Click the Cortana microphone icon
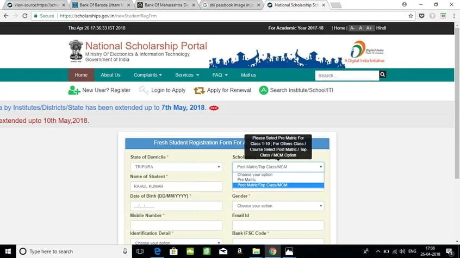This screenshot has height=258, width=460. 125,251
